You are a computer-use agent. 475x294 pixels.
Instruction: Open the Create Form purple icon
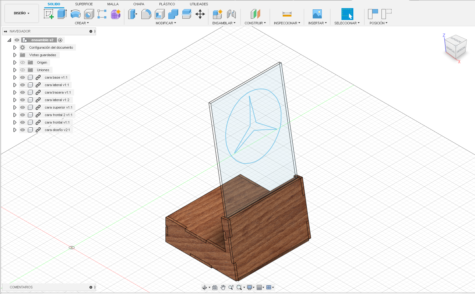[116, 14]
